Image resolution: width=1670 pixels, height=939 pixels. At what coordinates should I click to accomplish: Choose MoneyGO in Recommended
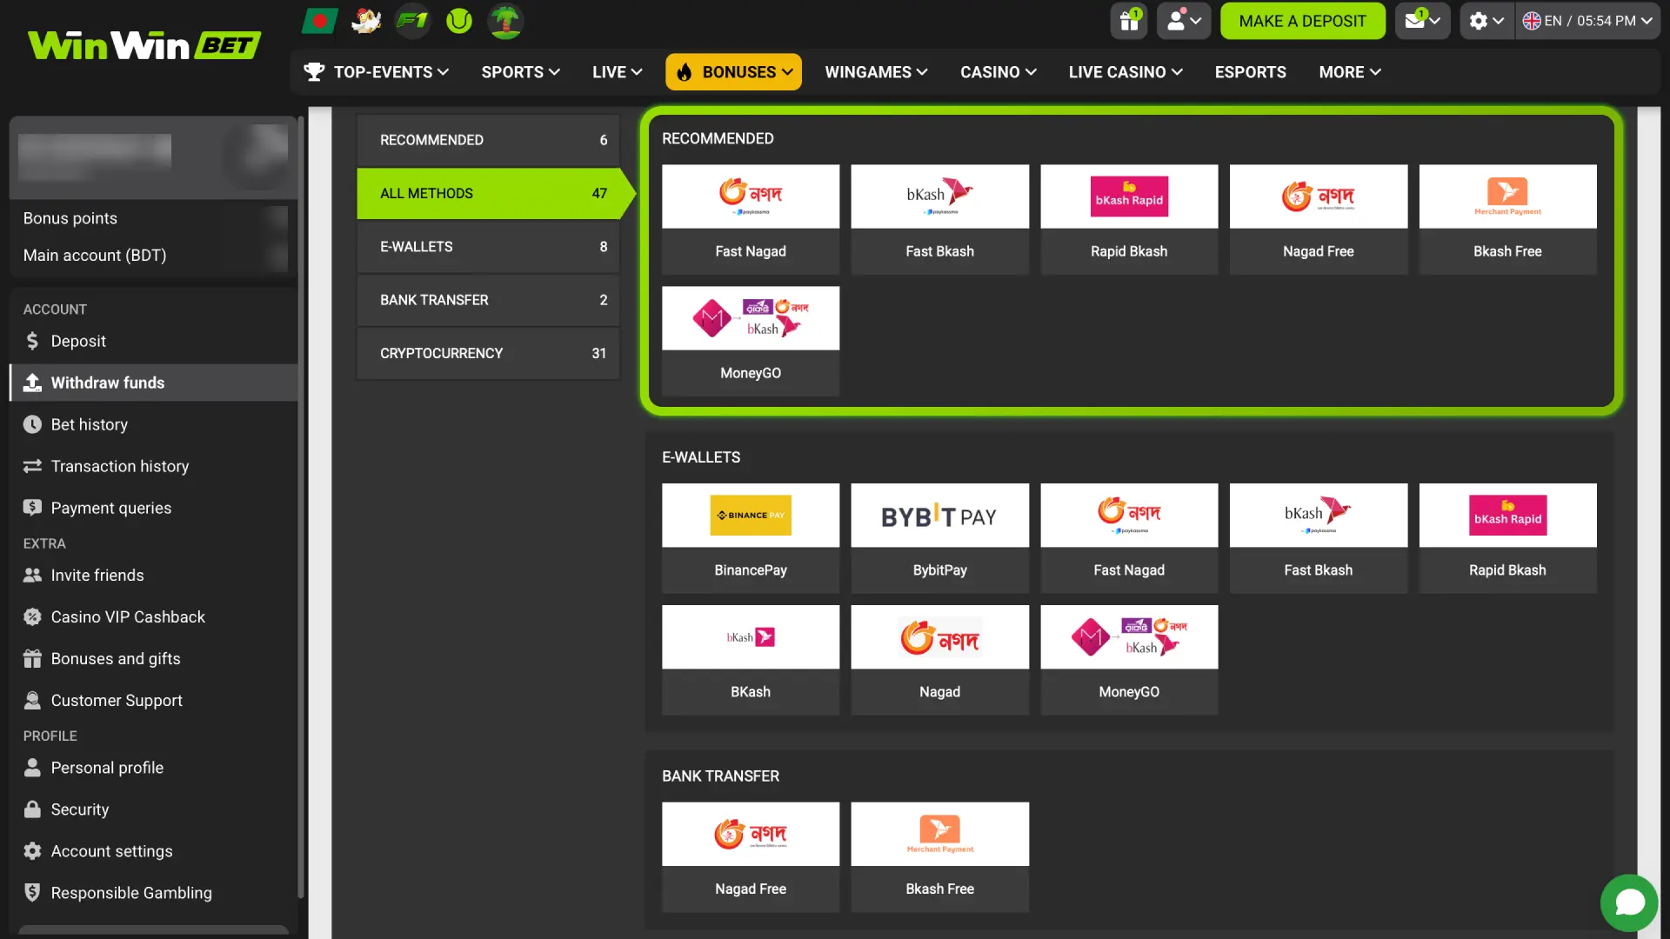(x=751, y=341)
